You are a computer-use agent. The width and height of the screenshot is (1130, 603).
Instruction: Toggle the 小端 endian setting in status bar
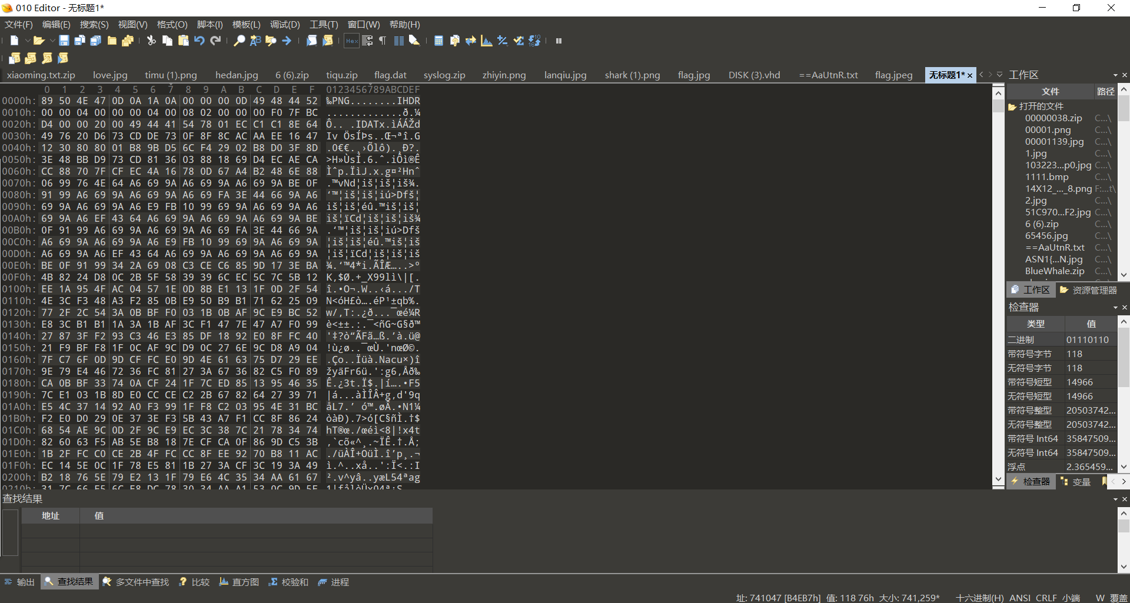coord(1071,598)
